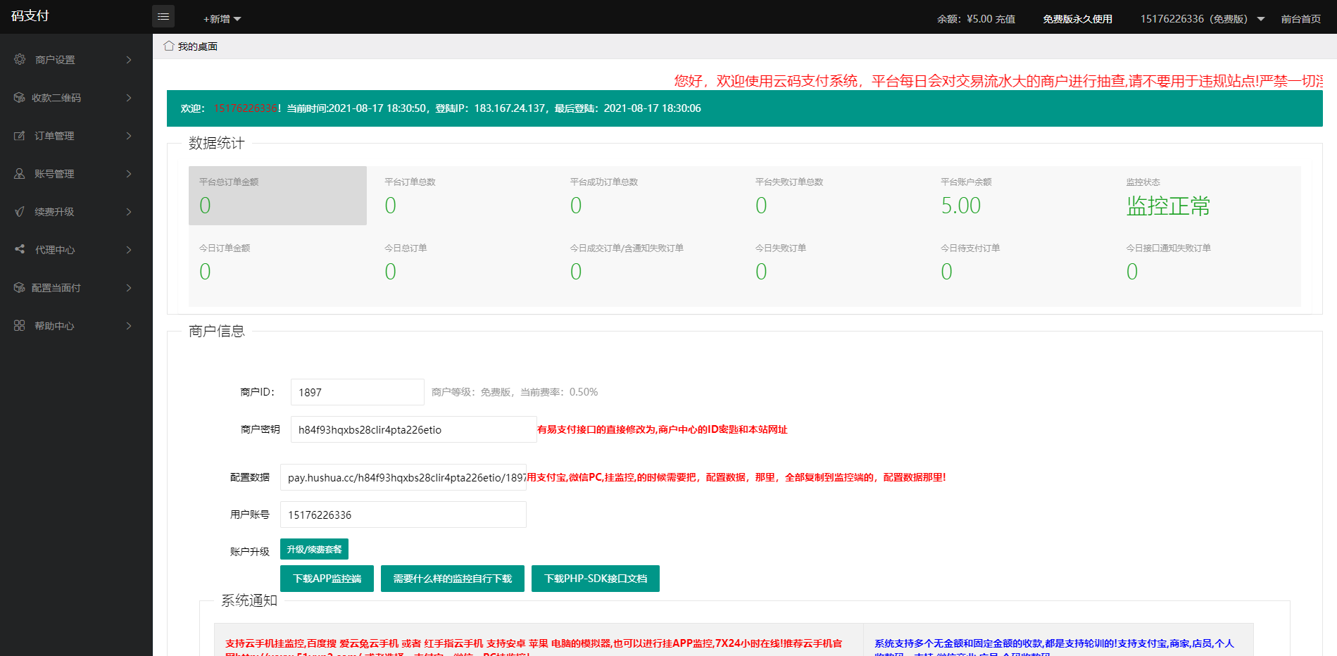Click the hamburger menu toggle icon
Viewport: 1337px width, 656px height.
click(163, 16)
